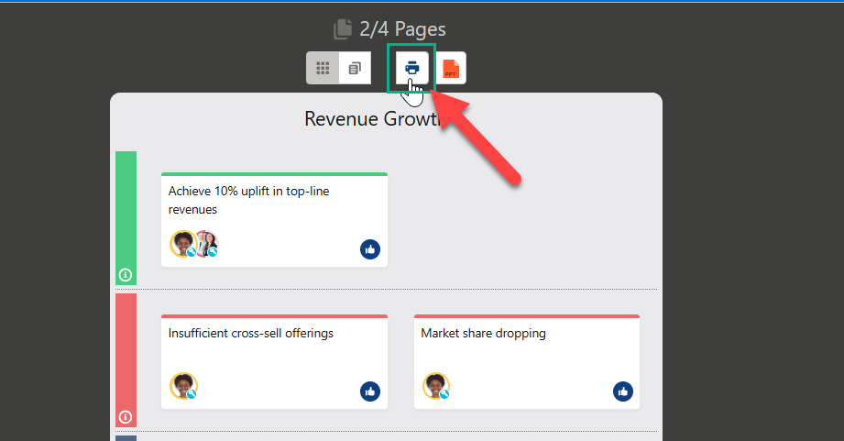This screenshot has height=441, width=844.
Task: Click avatar on 'Insufficient cross-sell offerings' card
Action: pos(183,386)
